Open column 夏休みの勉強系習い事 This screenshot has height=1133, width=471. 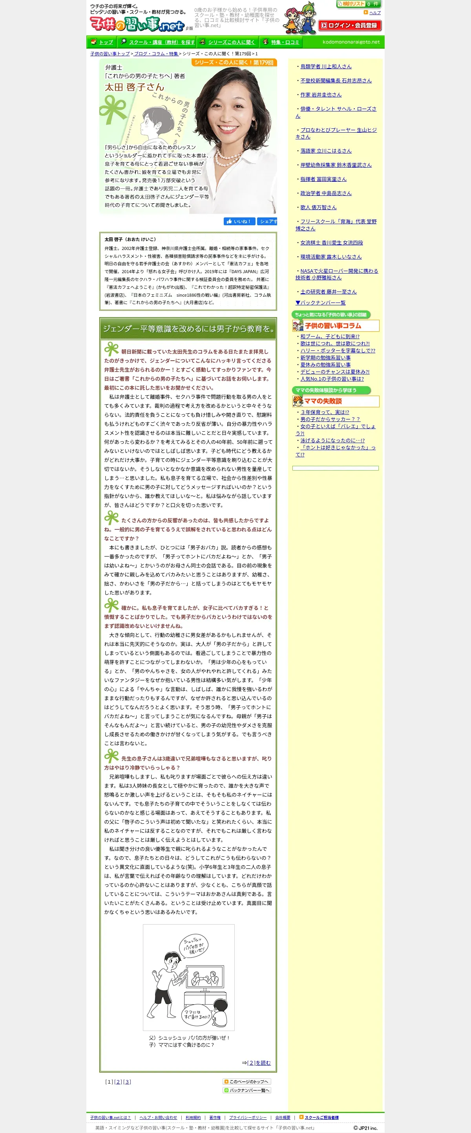click(325, 365)
